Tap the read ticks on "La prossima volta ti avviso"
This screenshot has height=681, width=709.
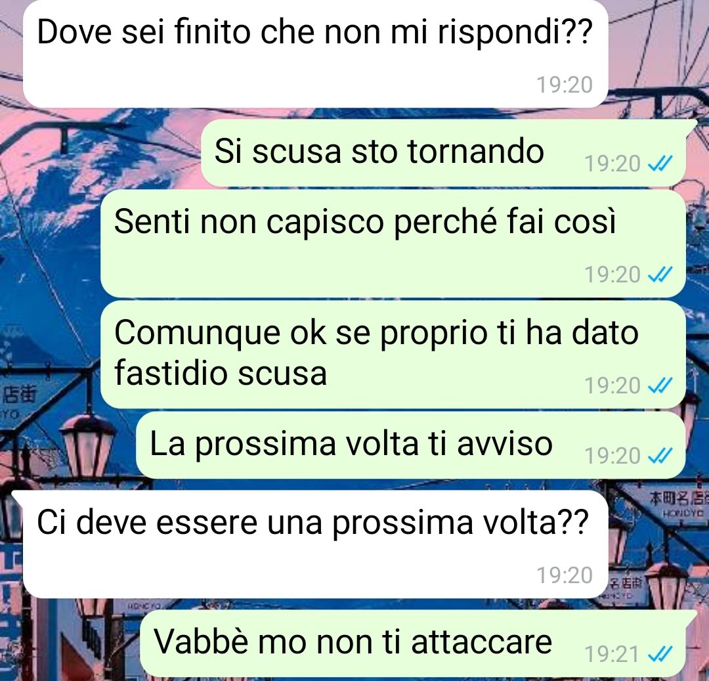660,456
